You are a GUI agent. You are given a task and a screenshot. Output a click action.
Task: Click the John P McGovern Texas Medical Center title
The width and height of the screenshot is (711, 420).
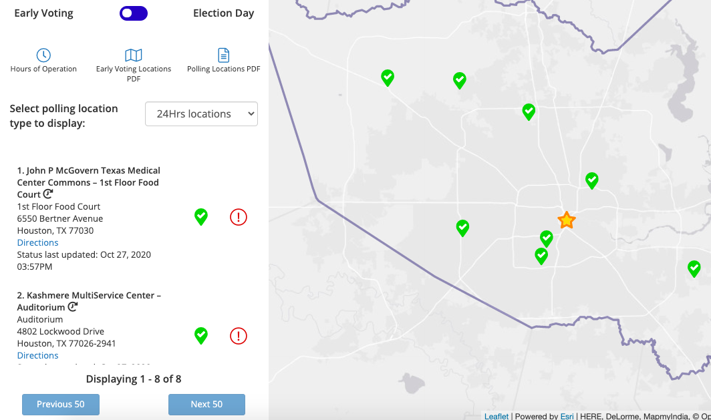pos(88,182)
